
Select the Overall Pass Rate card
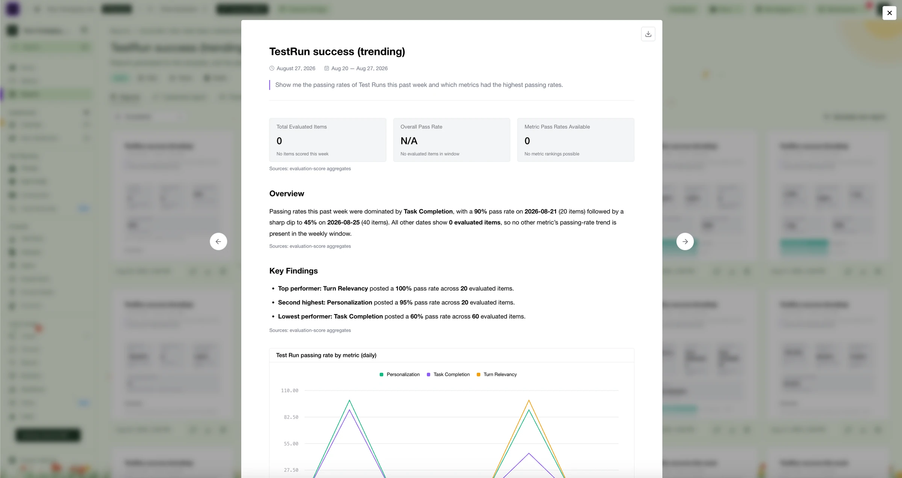pos(451,140)
